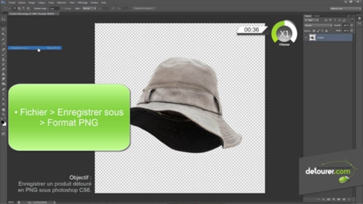Open the workspace switcher dropdown
Viewport: 363px width, 204px height.
[345, 8]
